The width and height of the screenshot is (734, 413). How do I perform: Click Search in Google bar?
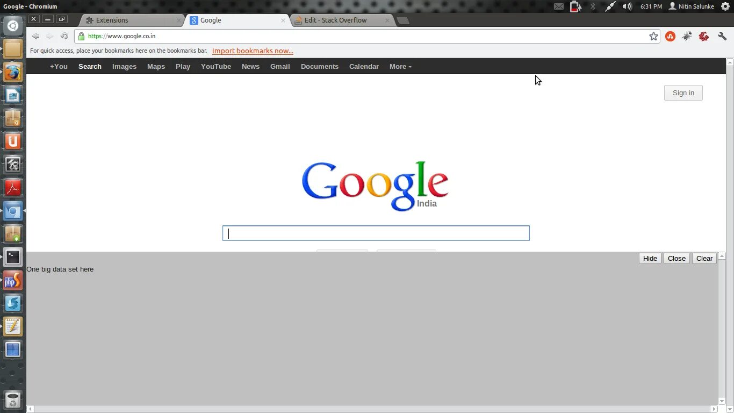click(x=90, y=67)
